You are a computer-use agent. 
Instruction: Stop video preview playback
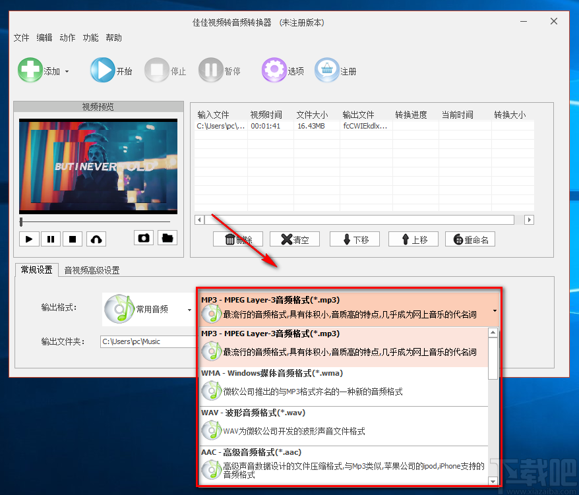(x=73, y=238)
